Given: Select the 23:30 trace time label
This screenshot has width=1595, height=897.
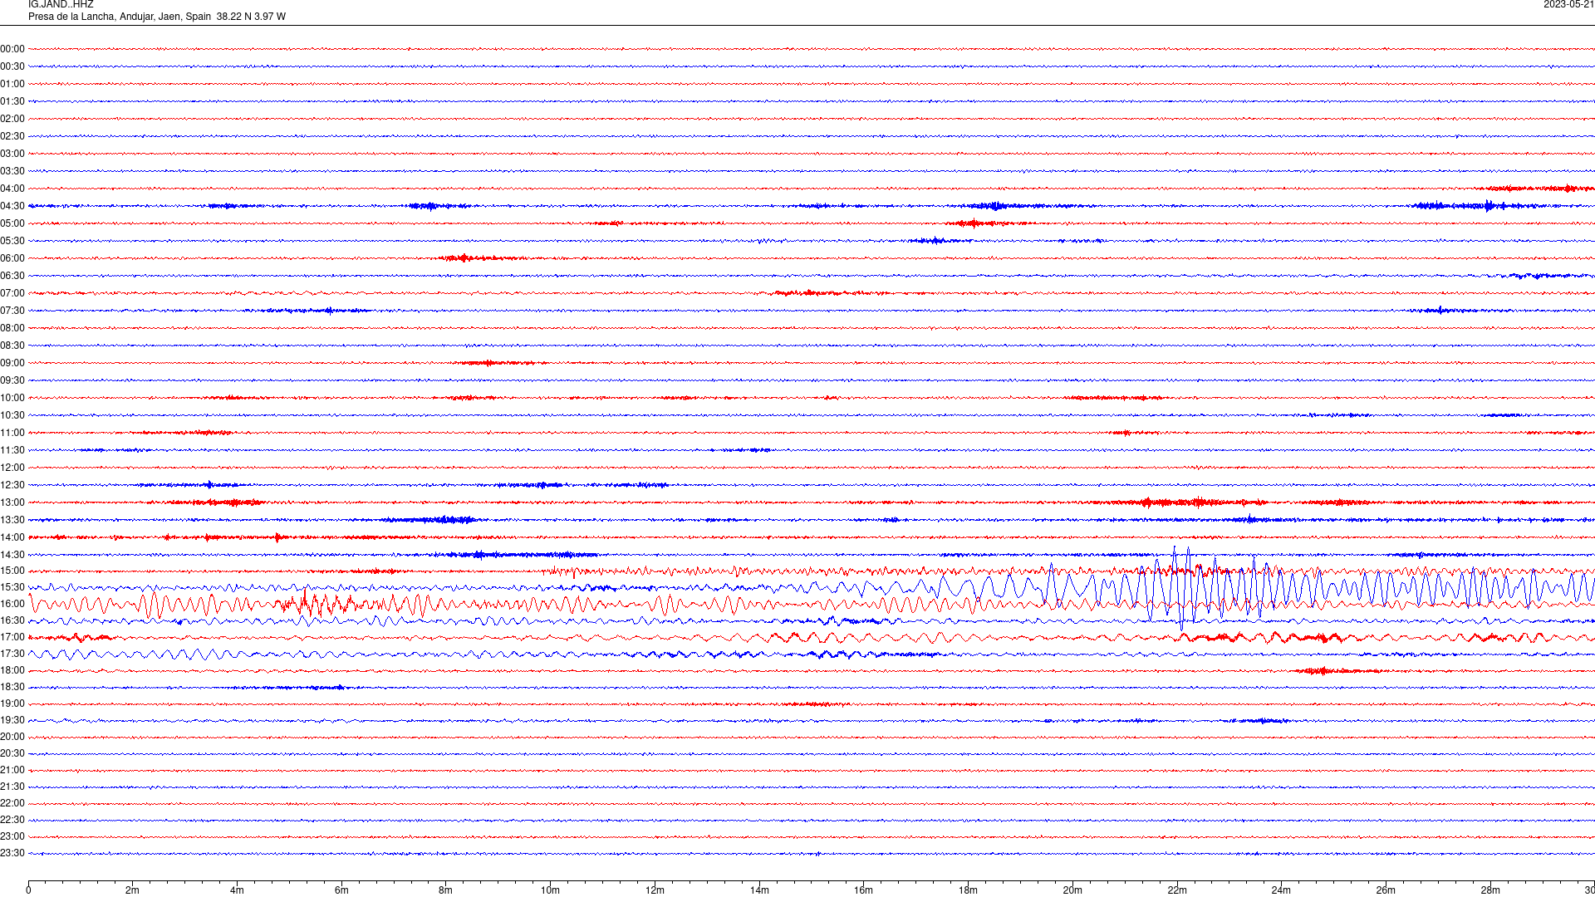Looking at the screenshot, I should [x=12, y=853].
